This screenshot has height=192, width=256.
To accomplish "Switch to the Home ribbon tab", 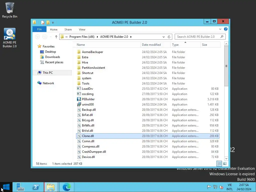I will (x=54, y=29).
